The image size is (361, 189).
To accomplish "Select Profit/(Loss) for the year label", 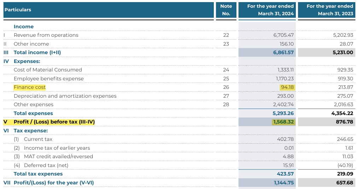I will tap(54, 183).
